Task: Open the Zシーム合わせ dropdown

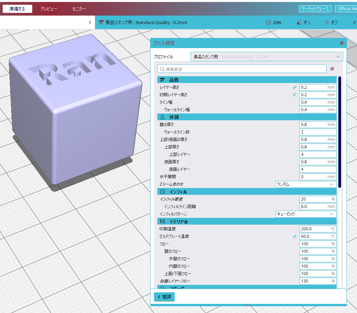Action: pos(306,184)
